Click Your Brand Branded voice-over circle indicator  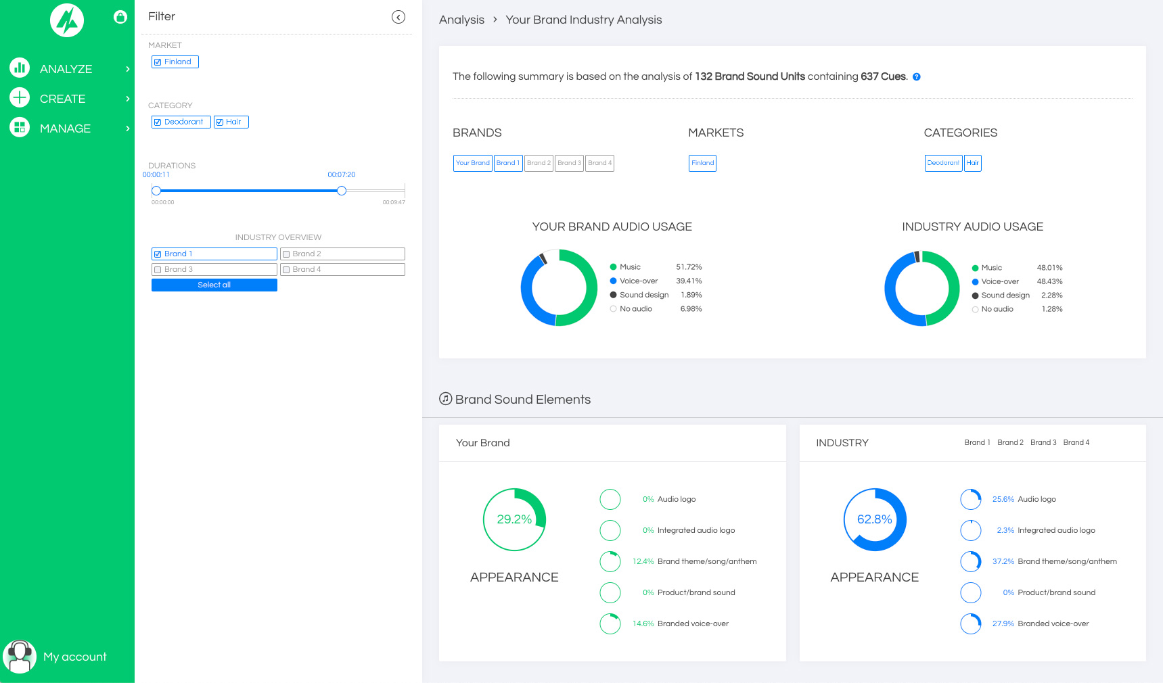(x=610, y=623)
